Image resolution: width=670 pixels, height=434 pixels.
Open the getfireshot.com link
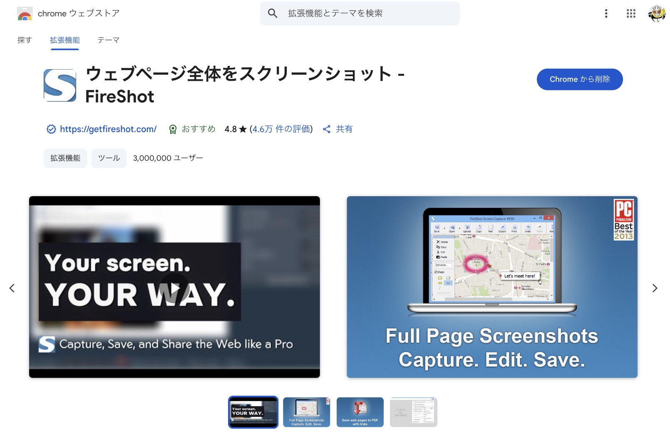pyautogui.click(x=108, y=129)
